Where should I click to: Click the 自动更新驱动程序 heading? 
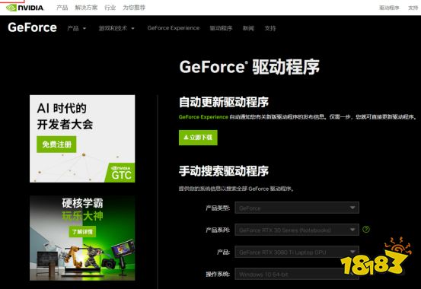coord(224,102)
